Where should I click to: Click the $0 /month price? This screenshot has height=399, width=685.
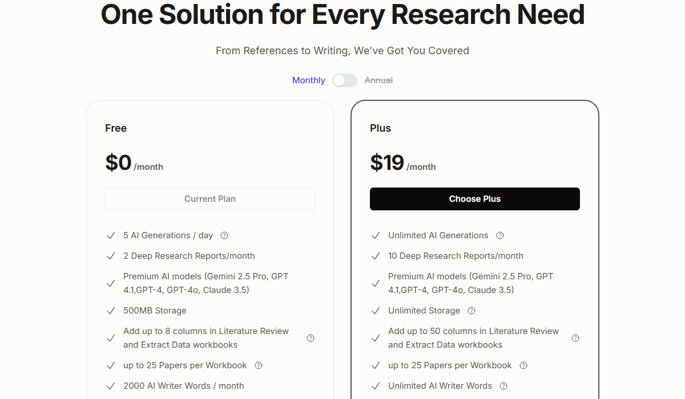pos(134,163)
